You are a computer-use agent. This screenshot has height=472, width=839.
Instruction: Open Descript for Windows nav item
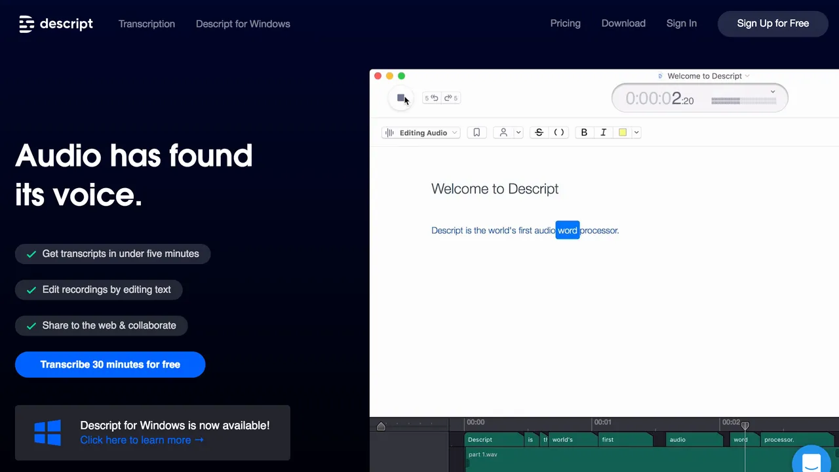243,24
